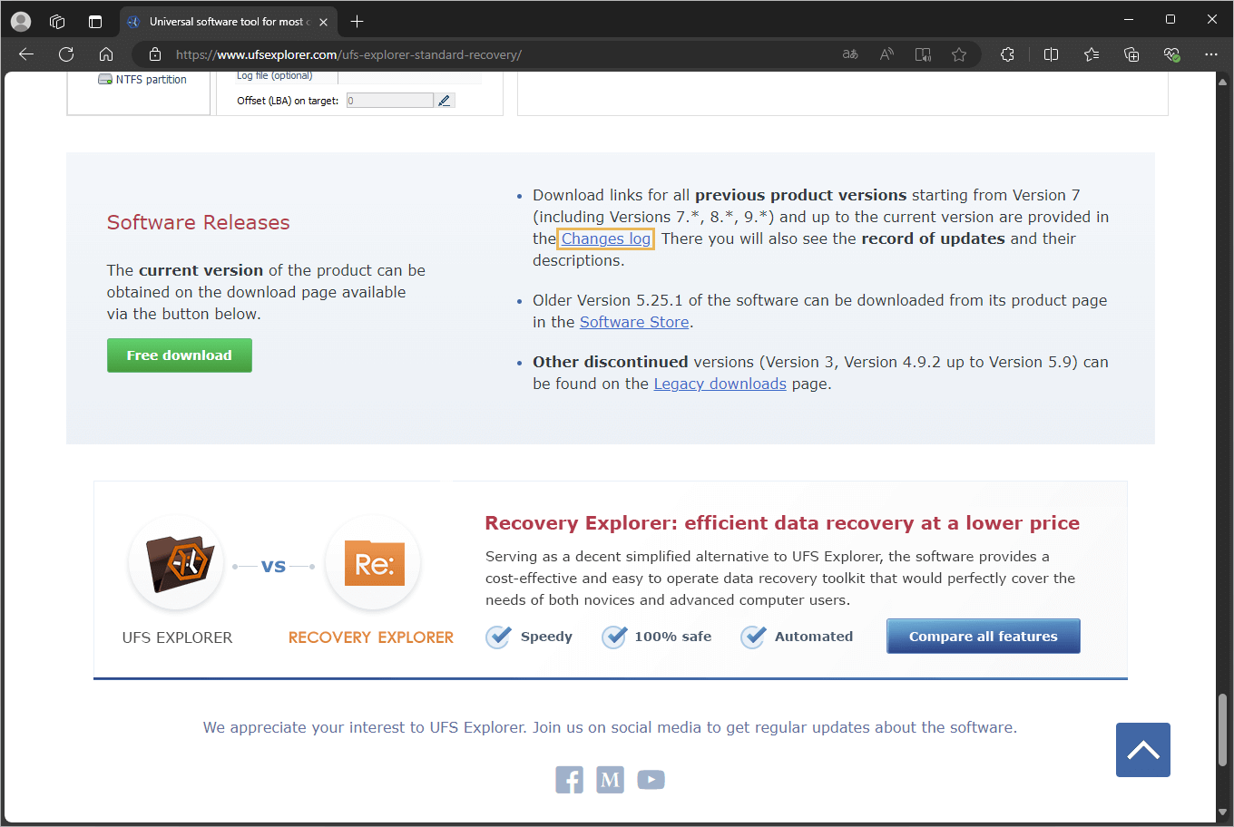Open the favorites list icon
The image size is (1234, 827).
click(1092, 54)
